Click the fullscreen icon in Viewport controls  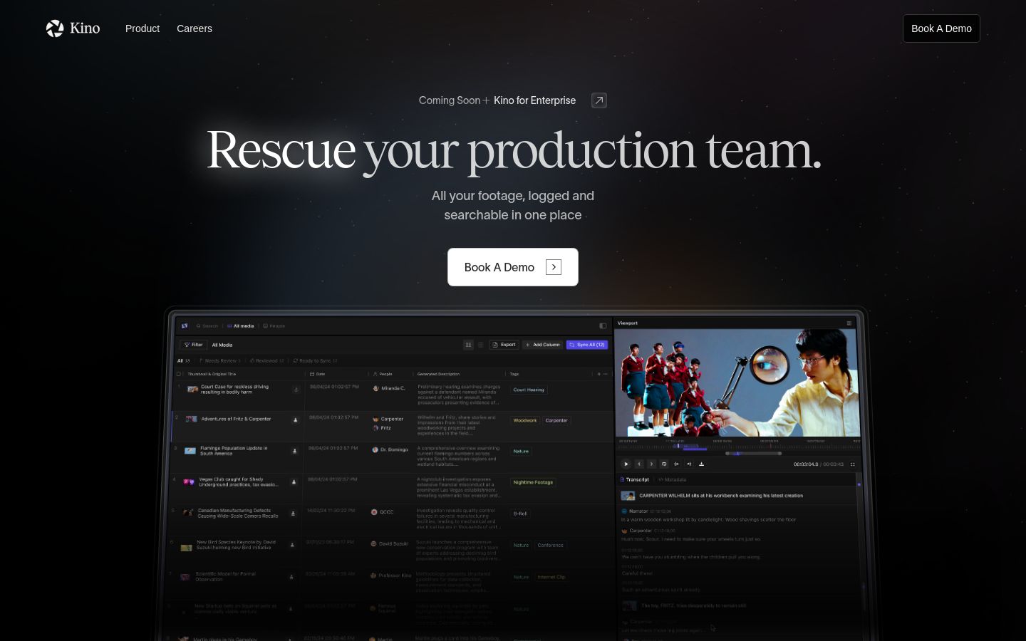pos(853,464)
